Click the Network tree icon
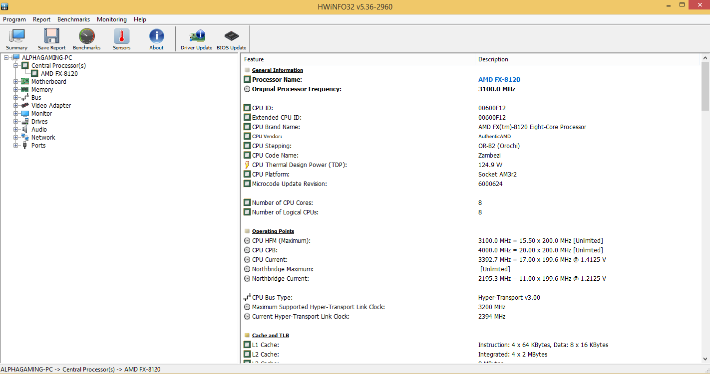 point(24,137)
